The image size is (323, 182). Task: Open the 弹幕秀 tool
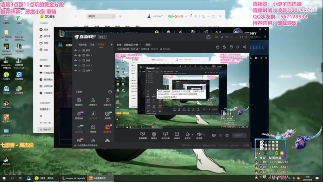[93, 129]
